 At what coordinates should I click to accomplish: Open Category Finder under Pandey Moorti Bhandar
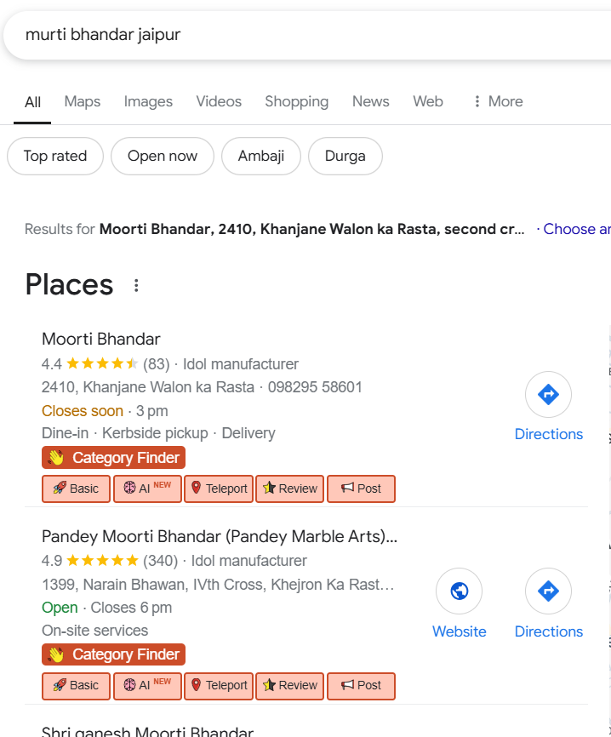point(113,654)
